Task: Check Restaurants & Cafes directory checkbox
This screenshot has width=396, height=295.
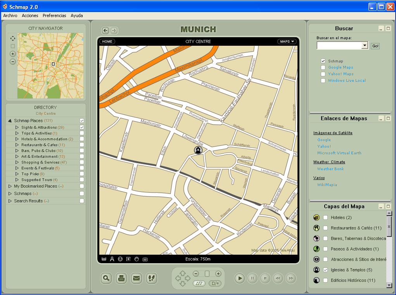Action: point(82,145)
